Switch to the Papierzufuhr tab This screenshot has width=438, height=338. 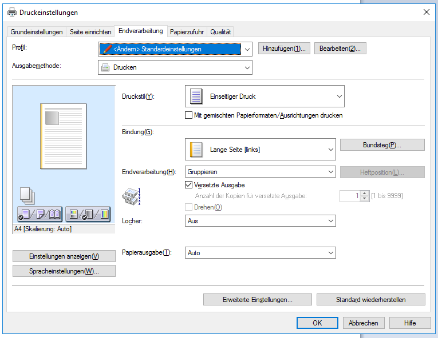click(x=186, y=32)
